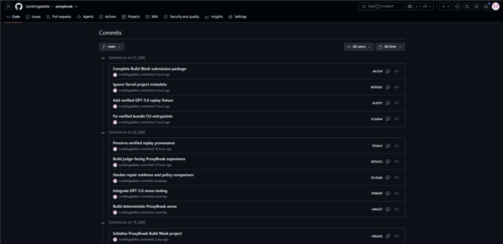
Task: Open the Complete Build Week submission package commit
Action: pos(150,69)
